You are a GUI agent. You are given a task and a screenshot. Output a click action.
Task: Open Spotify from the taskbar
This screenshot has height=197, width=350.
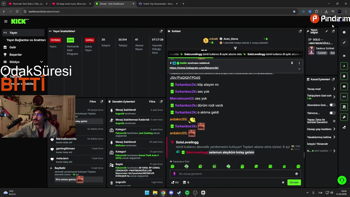187,193
